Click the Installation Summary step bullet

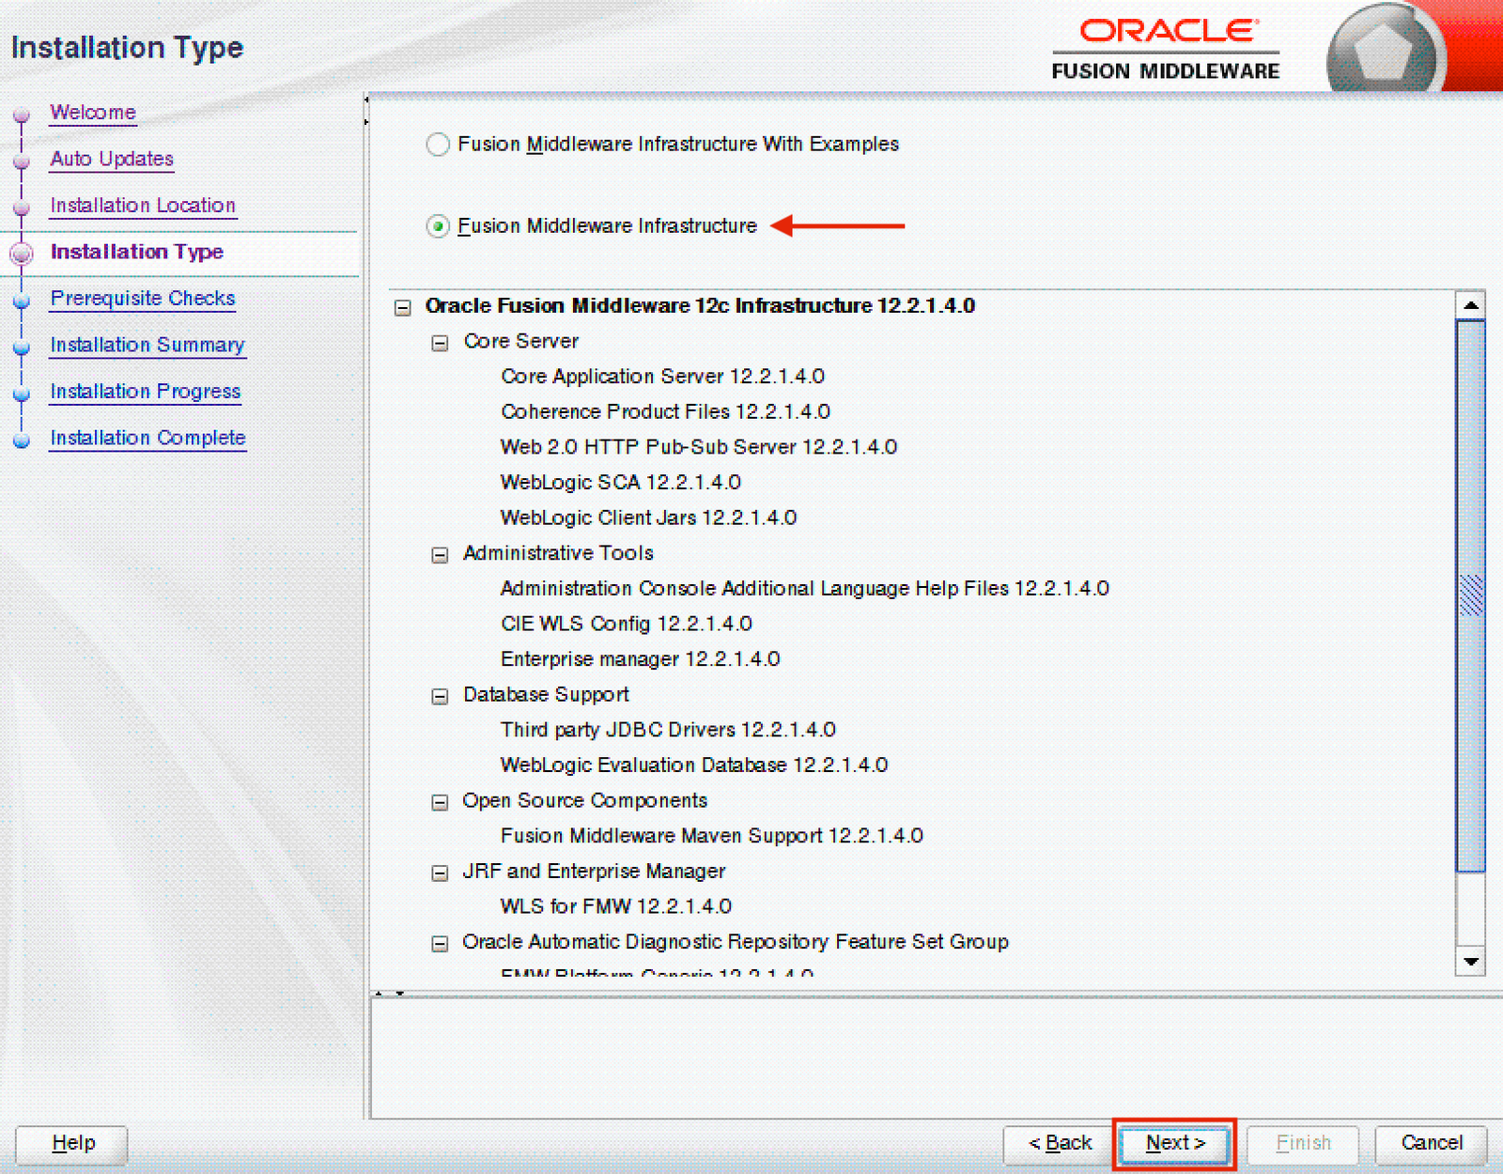[22, 347]
